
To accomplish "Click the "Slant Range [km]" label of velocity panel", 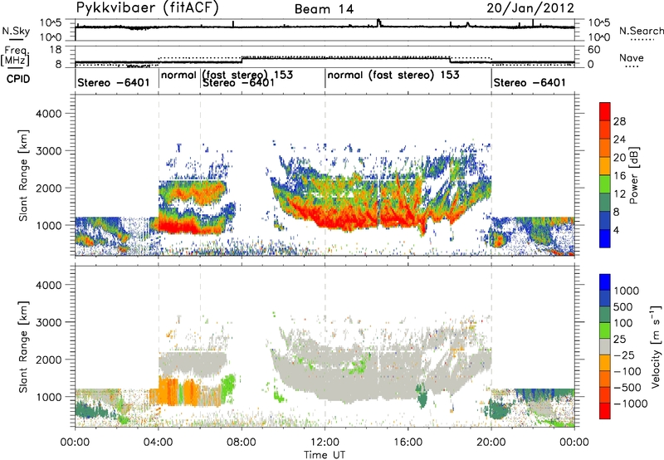I will point(23,346).
